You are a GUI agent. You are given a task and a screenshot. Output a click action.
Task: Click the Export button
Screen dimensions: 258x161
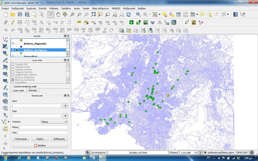coord(40,139)
